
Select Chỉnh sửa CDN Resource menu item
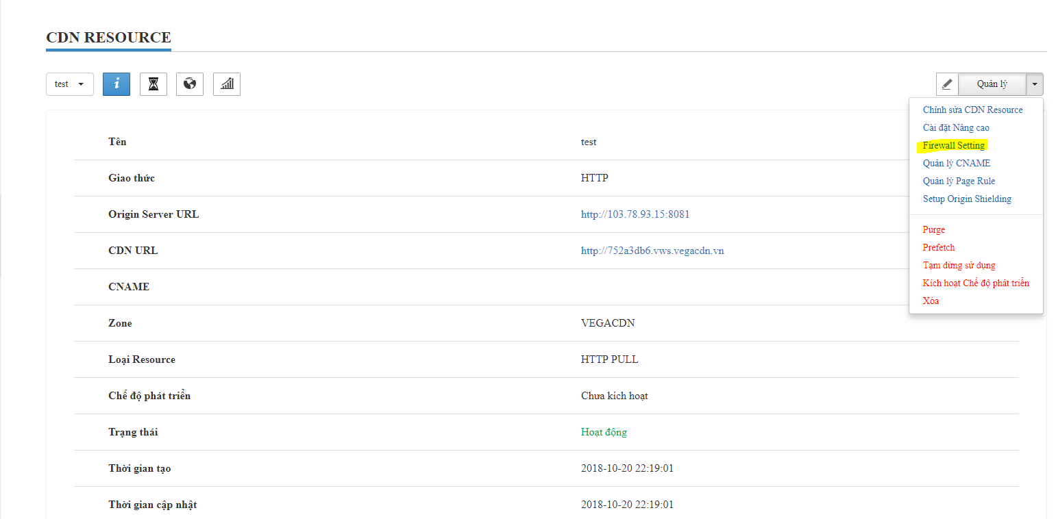[972, 110]
